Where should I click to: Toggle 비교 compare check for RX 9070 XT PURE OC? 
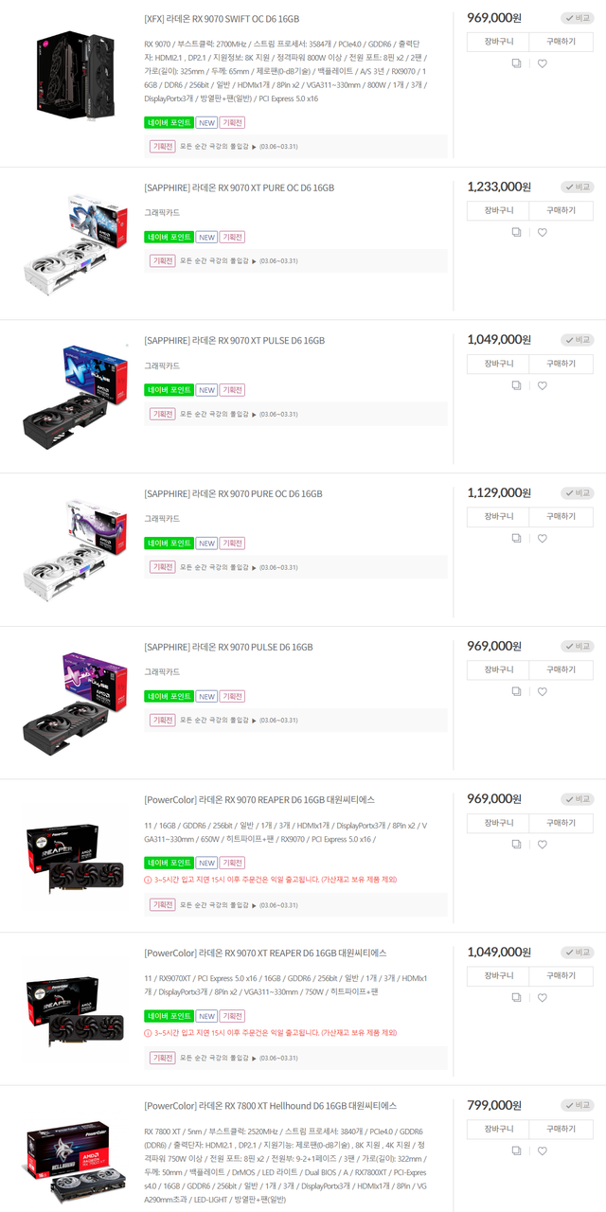point(578,187)
